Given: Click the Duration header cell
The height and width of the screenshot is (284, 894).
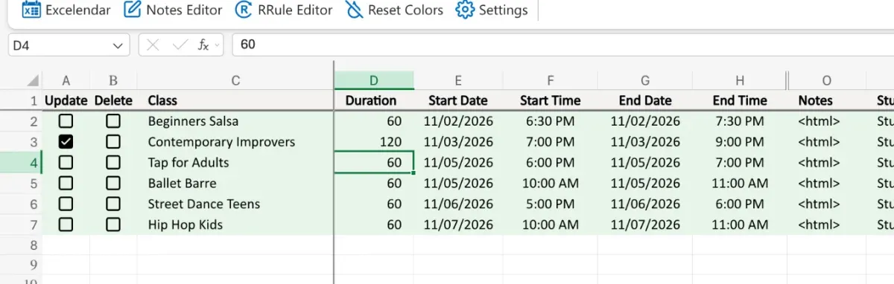Looking at the screenshot, I should [x=374, y=100].
